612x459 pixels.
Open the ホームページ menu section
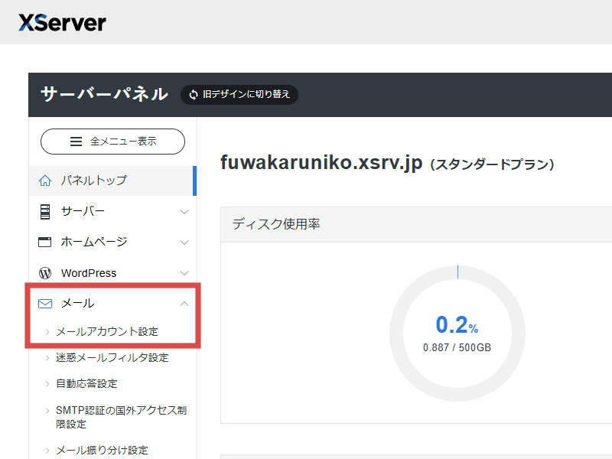pos(112,242)
